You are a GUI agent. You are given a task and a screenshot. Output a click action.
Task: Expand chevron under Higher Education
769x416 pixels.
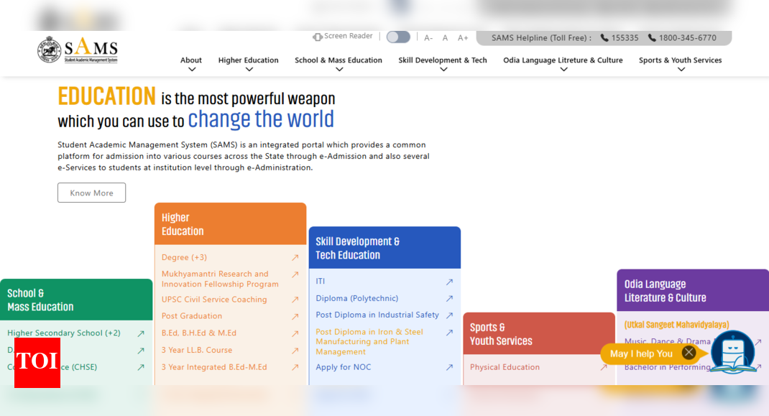tap(249, 70)
